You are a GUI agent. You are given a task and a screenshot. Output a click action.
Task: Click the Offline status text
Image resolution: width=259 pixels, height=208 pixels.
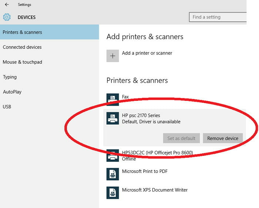129,159
